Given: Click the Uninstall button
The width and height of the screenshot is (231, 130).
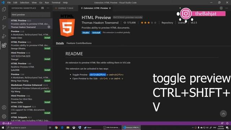Looking at the screenshot, I should (x=96, y=32).
